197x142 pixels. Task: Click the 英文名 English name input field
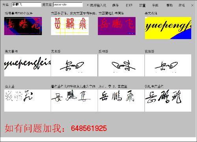pos(68,5)
